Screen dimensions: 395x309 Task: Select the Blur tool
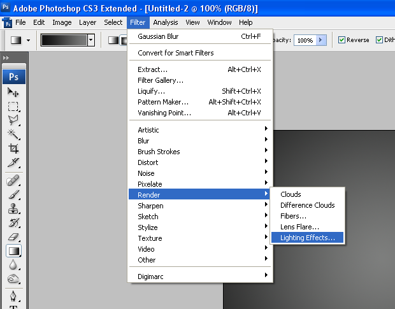[13, 265]
